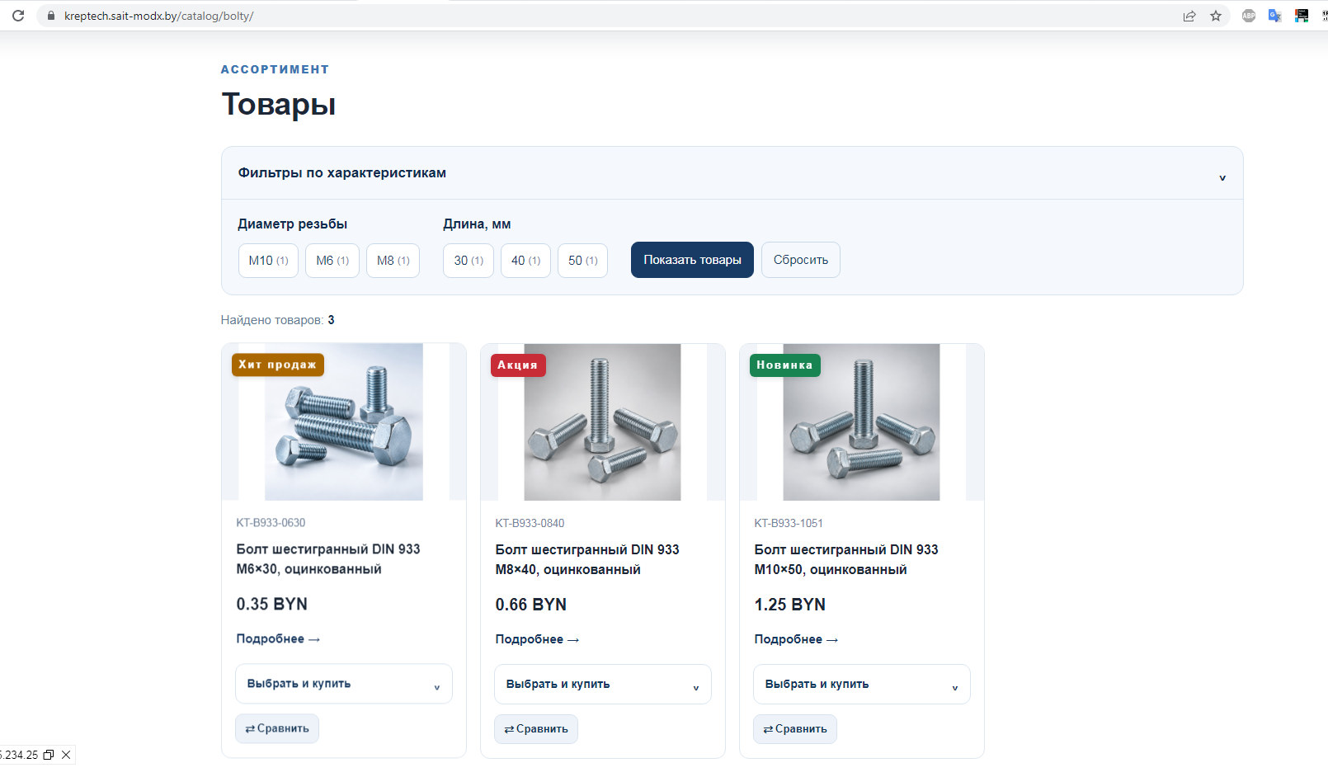Click the Хит продаж badge
1328x777 pixels.
278,365
